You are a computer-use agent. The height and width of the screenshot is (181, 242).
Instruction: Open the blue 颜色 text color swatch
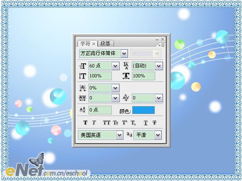(x=144, y=110)
